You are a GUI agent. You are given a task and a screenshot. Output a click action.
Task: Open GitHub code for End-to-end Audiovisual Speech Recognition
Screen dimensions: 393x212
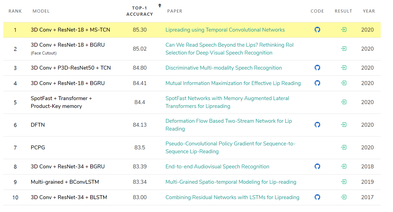click(x=317, y=167)
